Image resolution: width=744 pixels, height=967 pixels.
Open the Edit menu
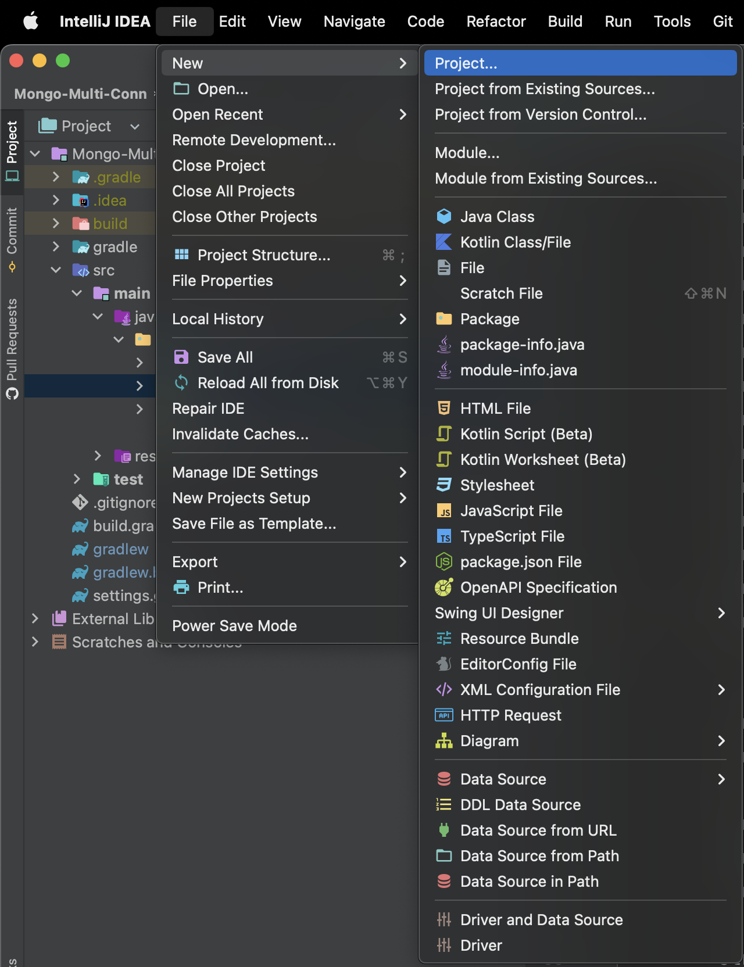(x=233, y=22)
